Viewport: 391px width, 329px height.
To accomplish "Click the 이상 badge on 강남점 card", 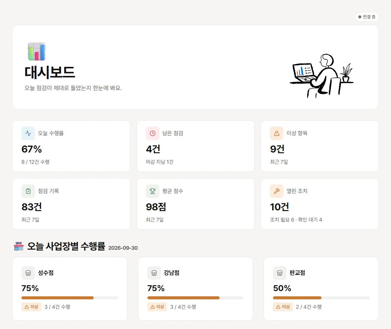I will tap(157, 307).
